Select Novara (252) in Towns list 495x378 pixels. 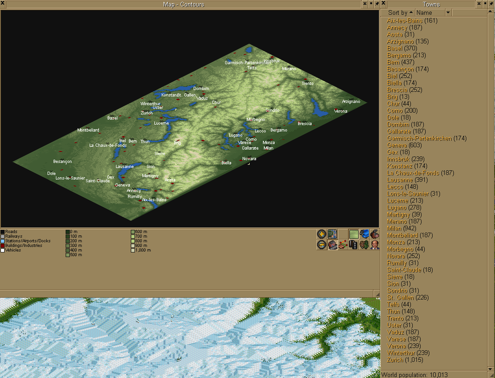(x=403, y=256)
